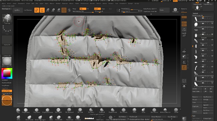Open the Preferences menu
The image size is (217, 121).
coord(84,3)
